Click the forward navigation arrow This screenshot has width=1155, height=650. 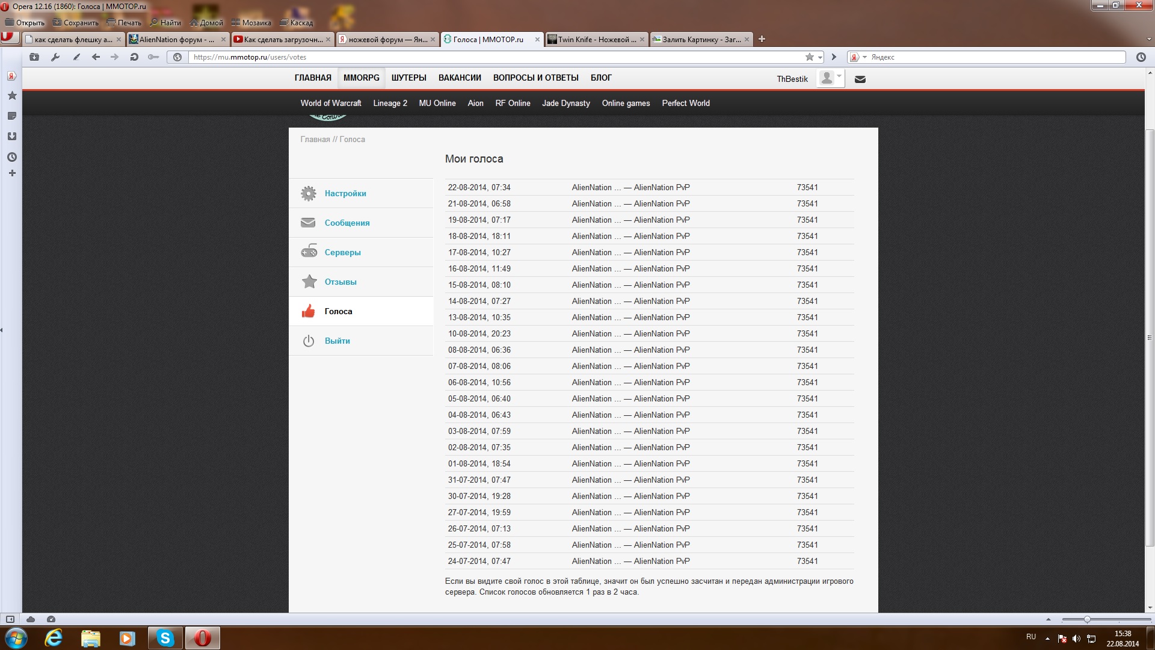coord(114,57)
